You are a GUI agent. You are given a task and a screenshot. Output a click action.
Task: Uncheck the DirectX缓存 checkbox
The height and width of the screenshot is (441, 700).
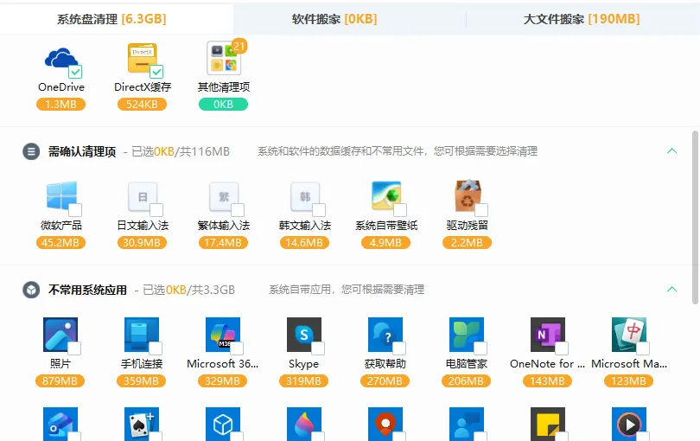(156, 72)
